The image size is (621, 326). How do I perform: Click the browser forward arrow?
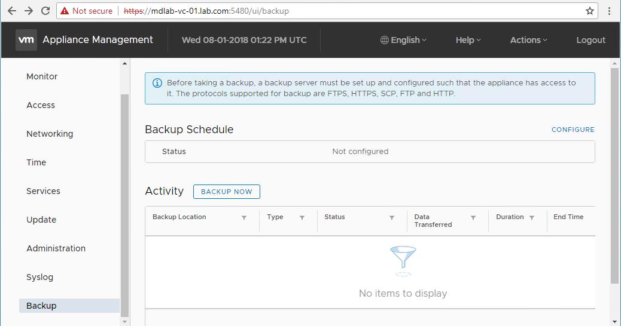point(29,11)
